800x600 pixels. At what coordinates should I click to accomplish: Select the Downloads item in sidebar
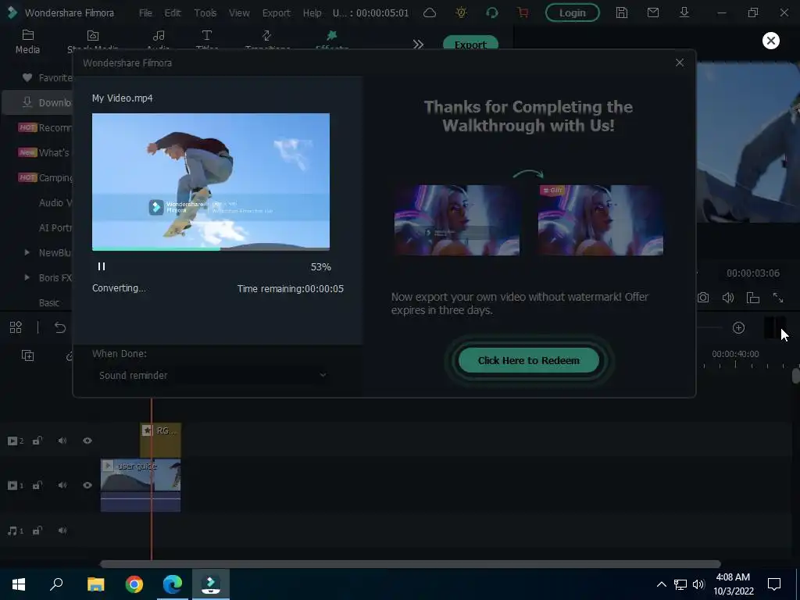pyautogui.click(x=37, y=102)
